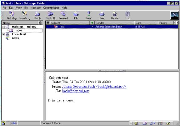Sort messages by the Subject column header

pyautogui.click(x=70, y=23)
